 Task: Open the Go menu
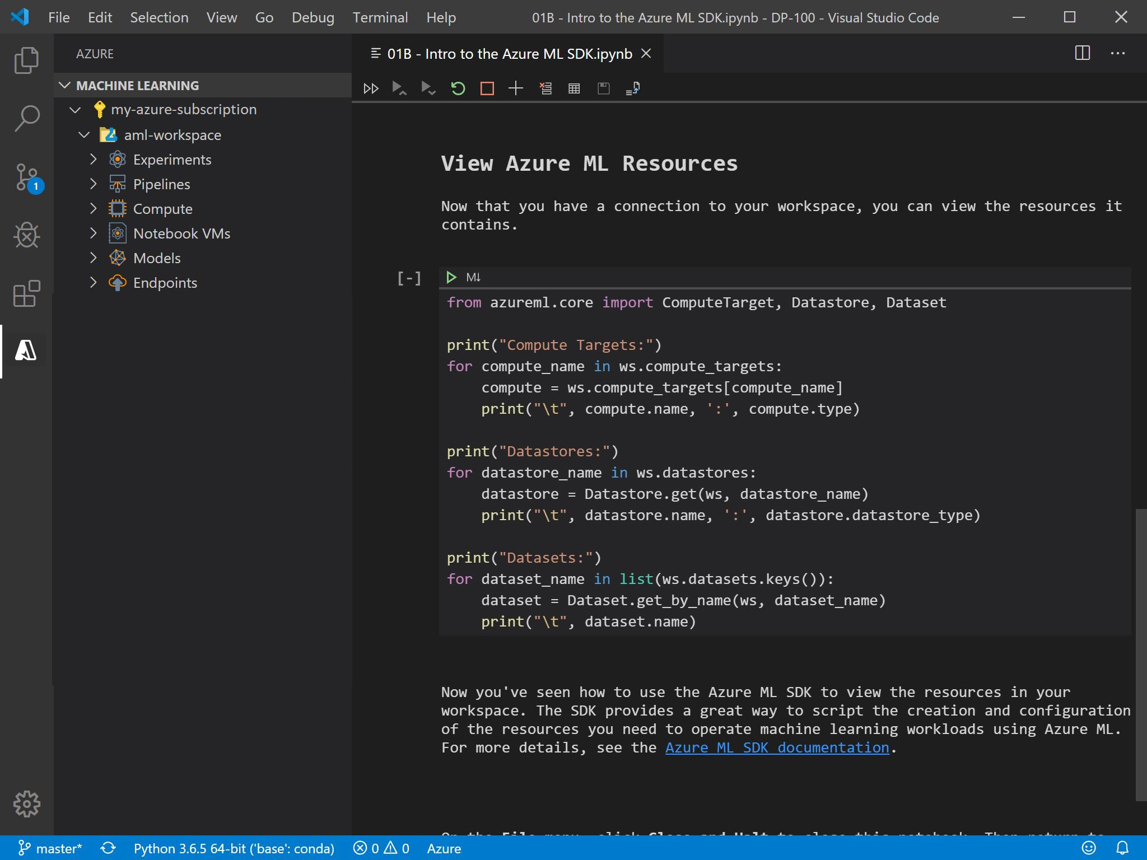264,17
